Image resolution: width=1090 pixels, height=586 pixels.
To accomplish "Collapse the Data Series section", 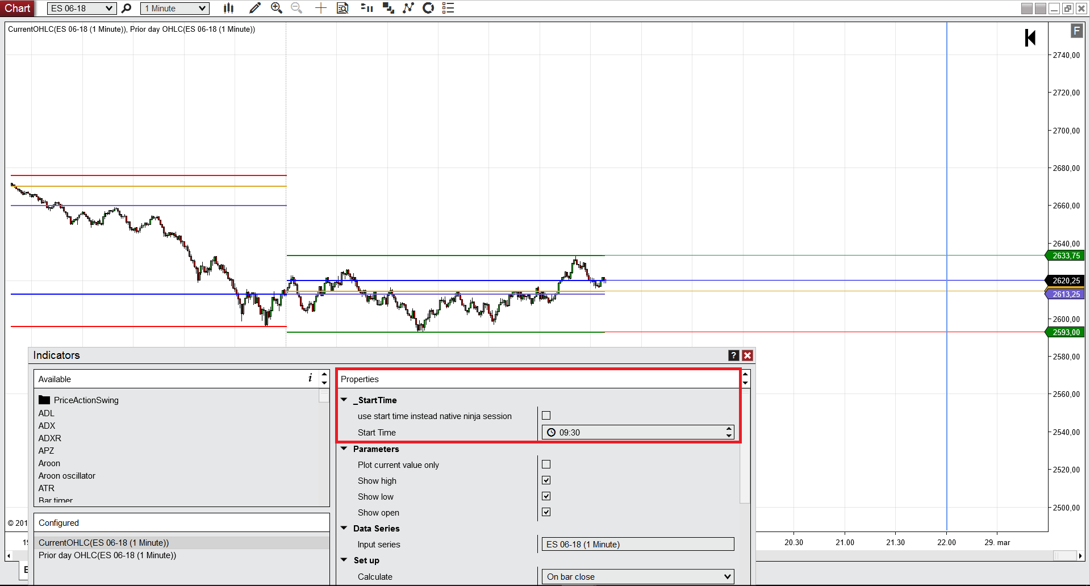I will 344,528.
